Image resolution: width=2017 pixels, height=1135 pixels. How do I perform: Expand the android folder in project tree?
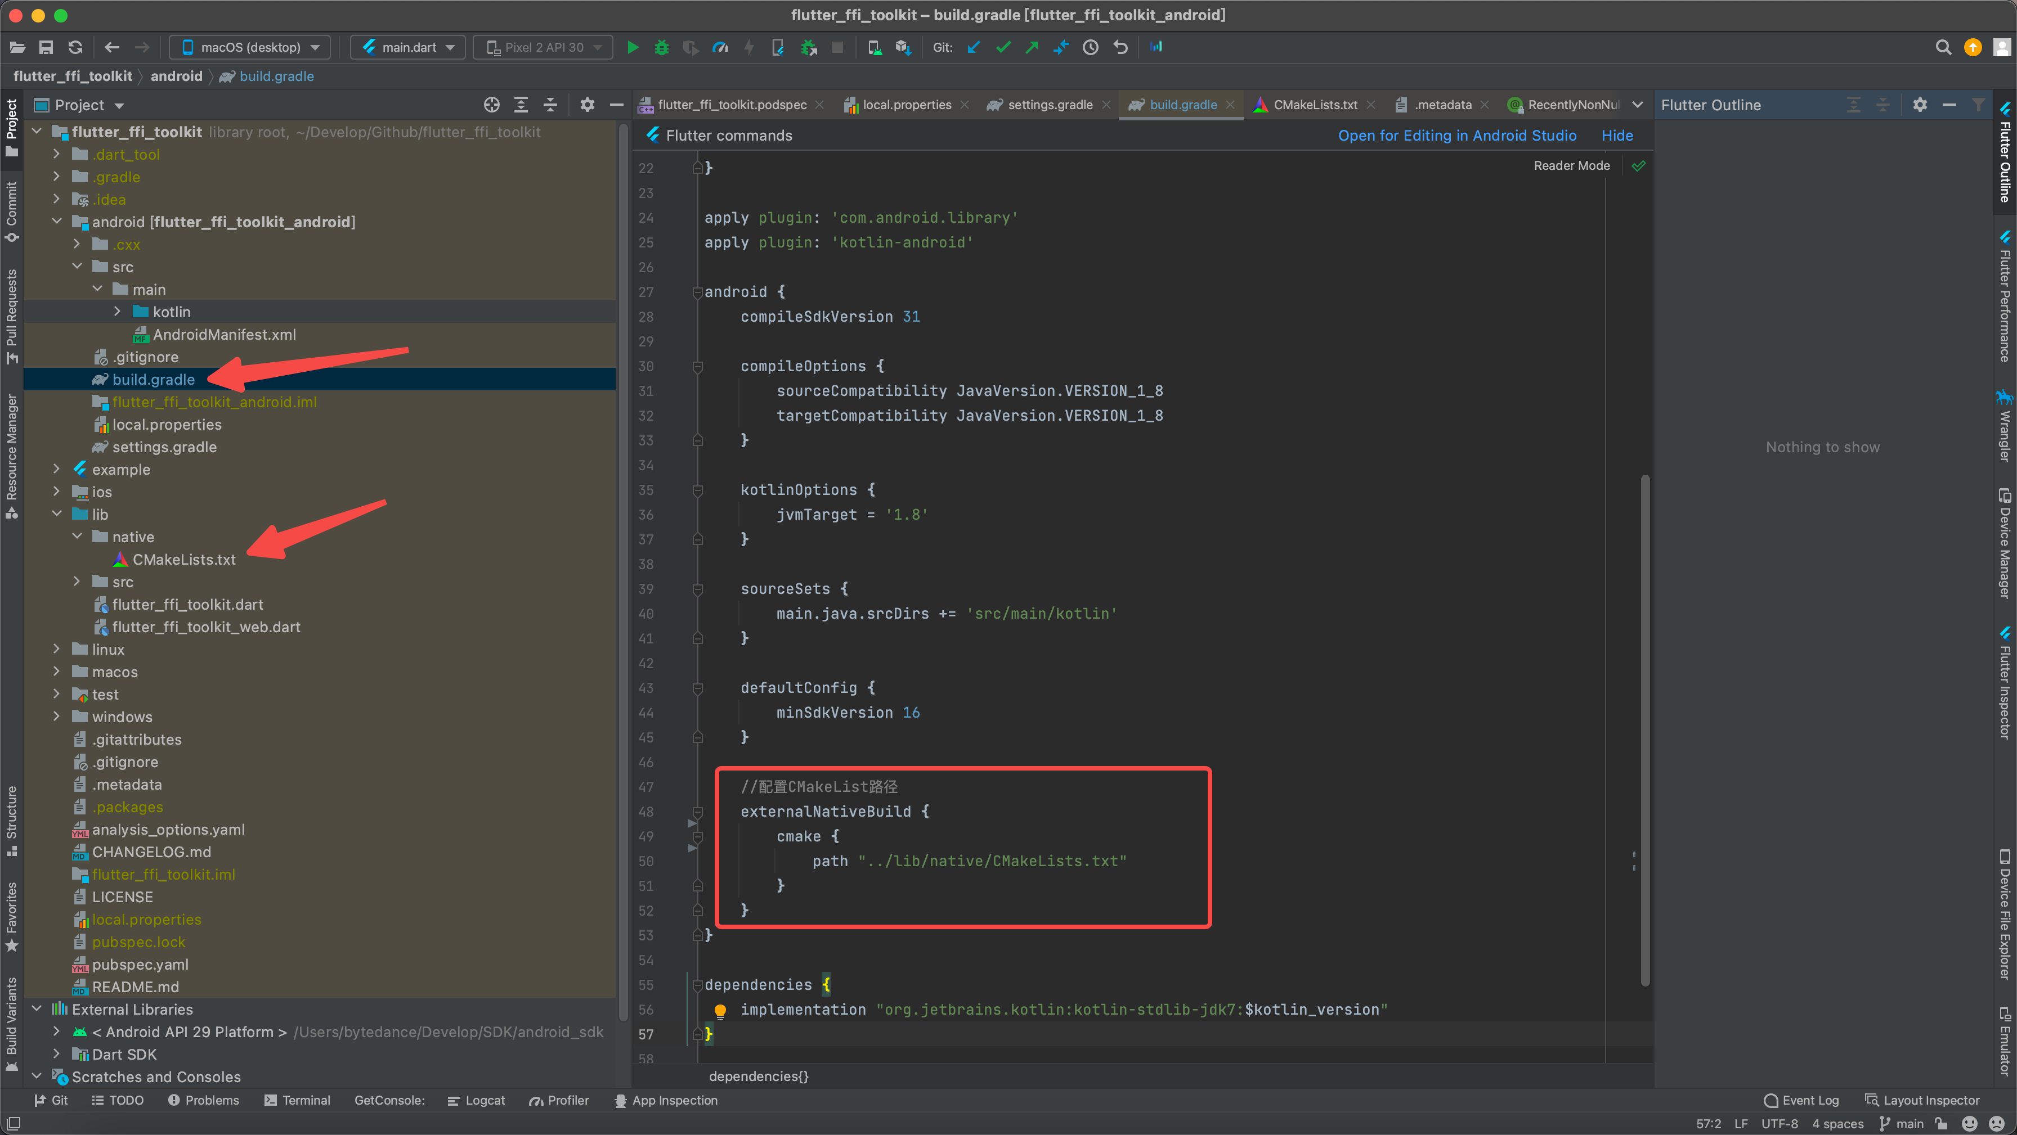point(55,222)
